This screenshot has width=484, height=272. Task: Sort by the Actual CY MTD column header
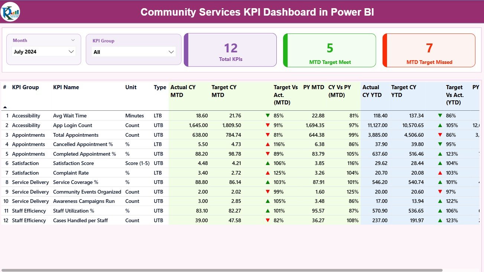click(x=183, y=91)
